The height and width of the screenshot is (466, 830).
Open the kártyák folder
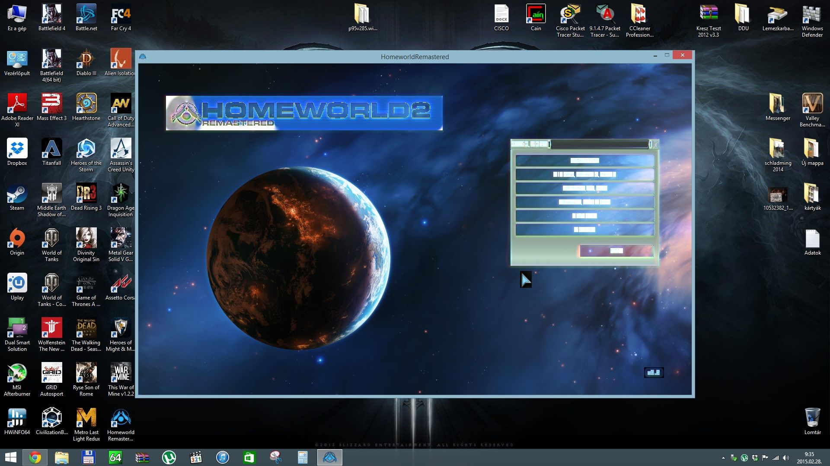coord(812,197)
